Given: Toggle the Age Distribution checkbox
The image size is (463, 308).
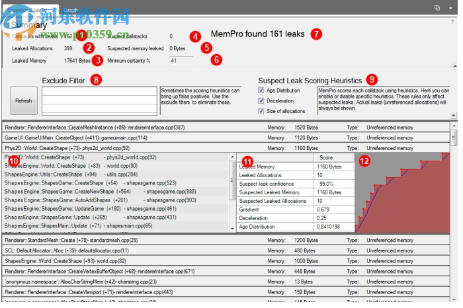Looking at the screenshot, I should click(261, 91).
